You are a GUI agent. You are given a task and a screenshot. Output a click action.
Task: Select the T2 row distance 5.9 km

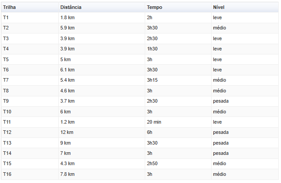tap(102, 28)
